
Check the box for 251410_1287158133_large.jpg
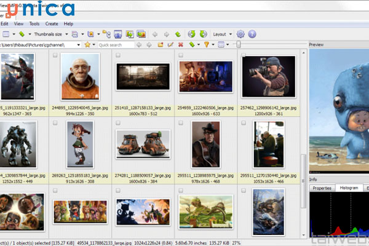(118, 55)
